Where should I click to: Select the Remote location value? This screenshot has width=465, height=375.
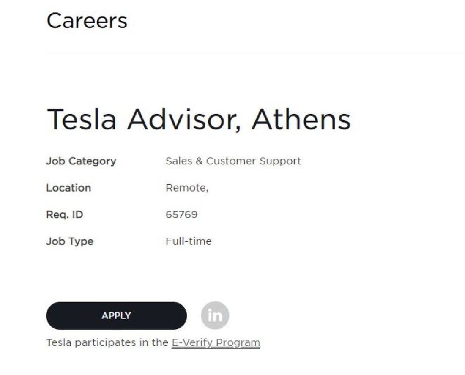pyautogui.click(x=187, y=188)
